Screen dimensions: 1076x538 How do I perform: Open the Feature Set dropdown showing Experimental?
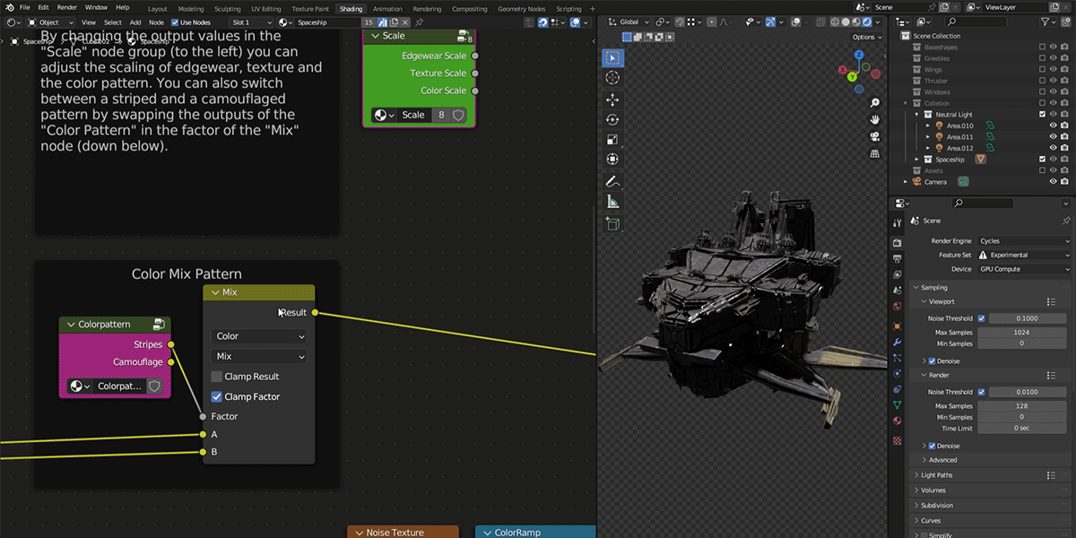coord(1024,255)
